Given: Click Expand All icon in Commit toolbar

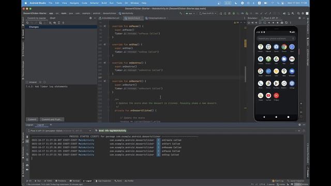Looking at the screenshot, I should (x=59, y=23).
